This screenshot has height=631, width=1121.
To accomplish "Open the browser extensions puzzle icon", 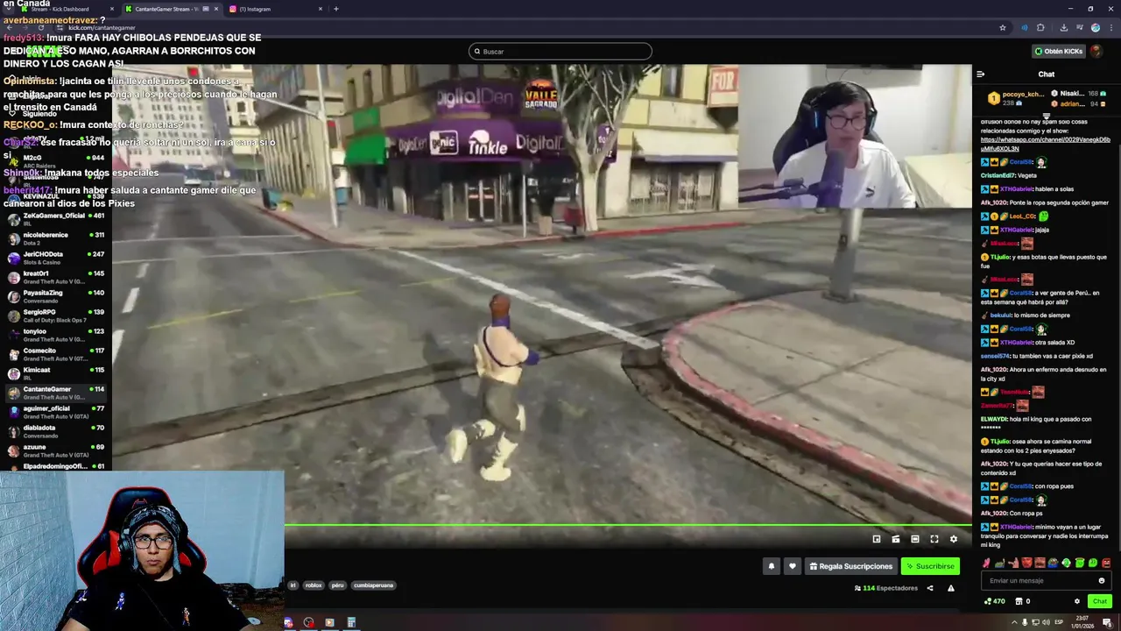I will click(x=1040, y=27).
